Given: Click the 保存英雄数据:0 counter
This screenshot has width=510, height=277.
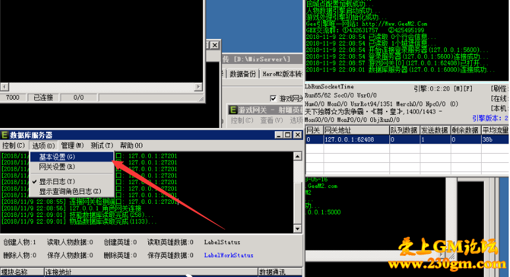Looking at the screenshot, I should click(171, 255).
